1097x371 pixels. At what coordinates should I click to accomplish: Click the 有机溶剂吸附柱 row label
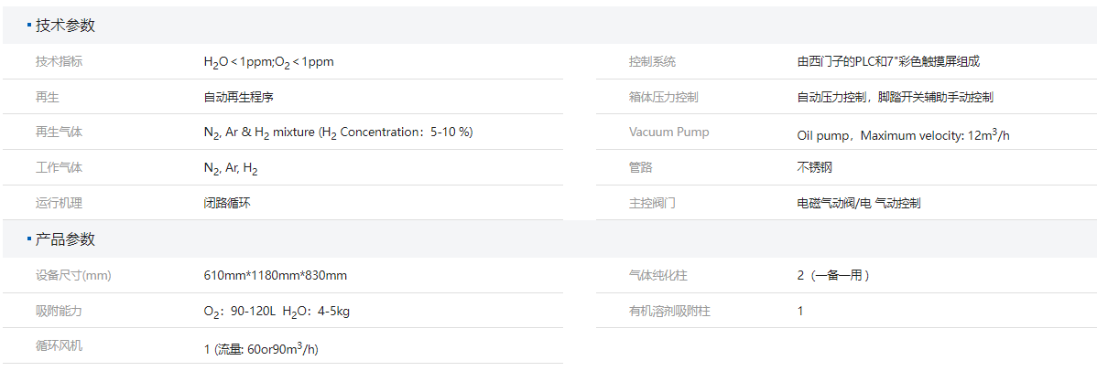click(669, 311)
